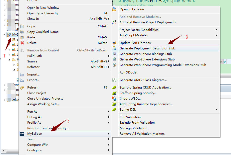Select the zdxc project tree item
The width and height of the screenshot is (231, 155).
[x=15, y=100]
